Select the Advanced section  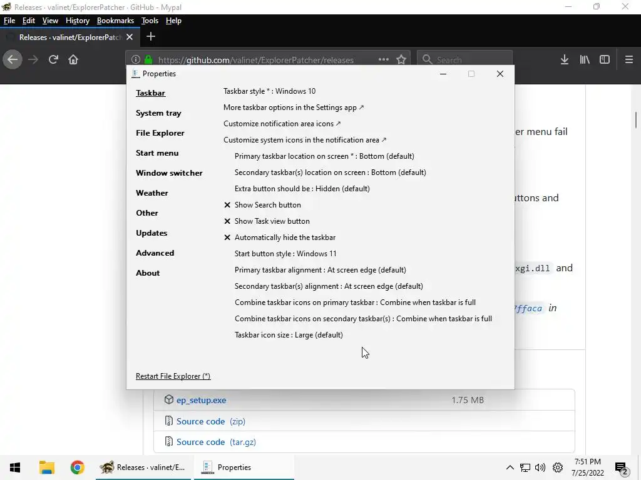point(155,253)
